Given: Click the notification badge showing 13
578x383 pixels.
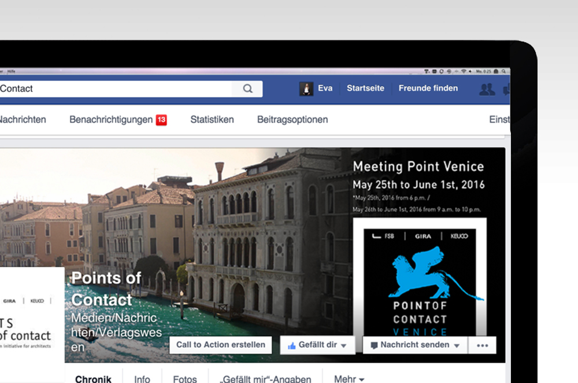Looking at the screenshot, I should point(161,120).
